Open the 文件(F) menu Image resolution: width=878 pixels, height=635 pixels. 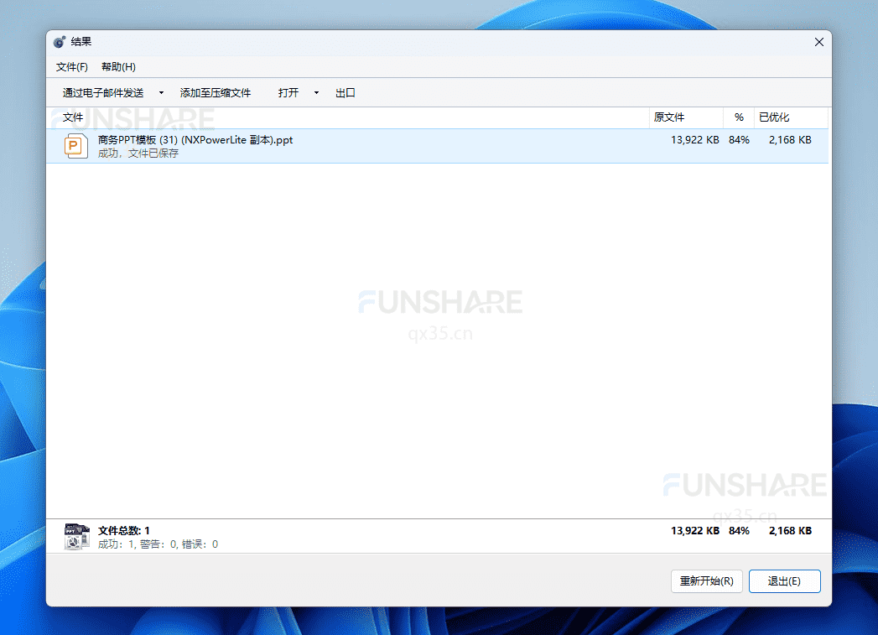71,66
